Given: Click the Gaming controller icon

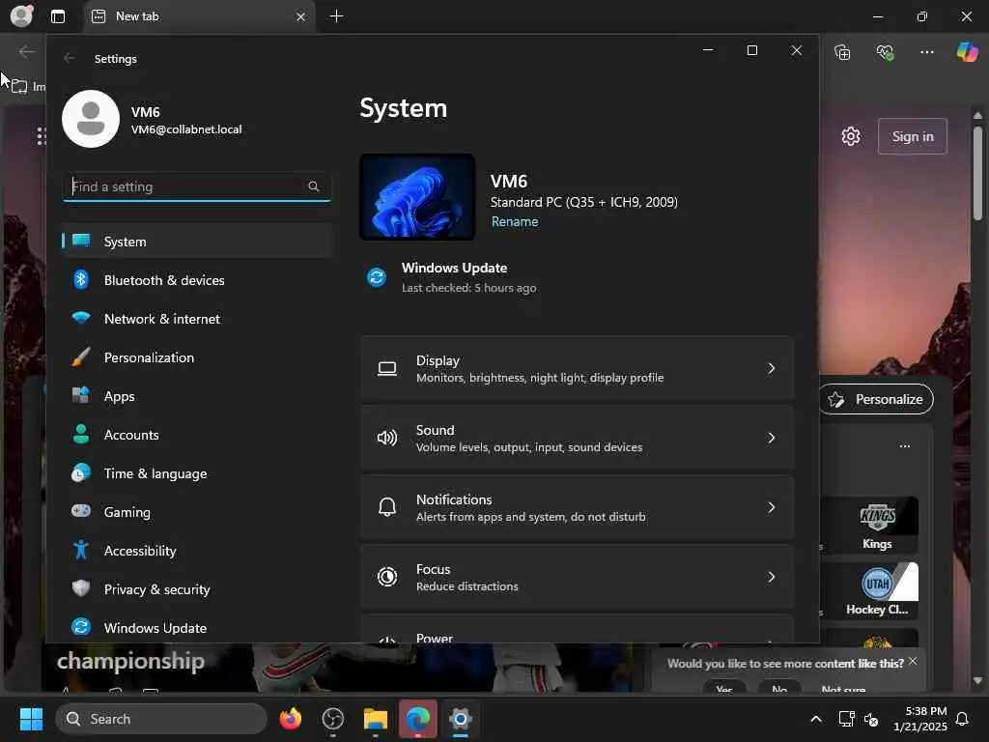Looking at the screenshot, I should tap(81, 511).
